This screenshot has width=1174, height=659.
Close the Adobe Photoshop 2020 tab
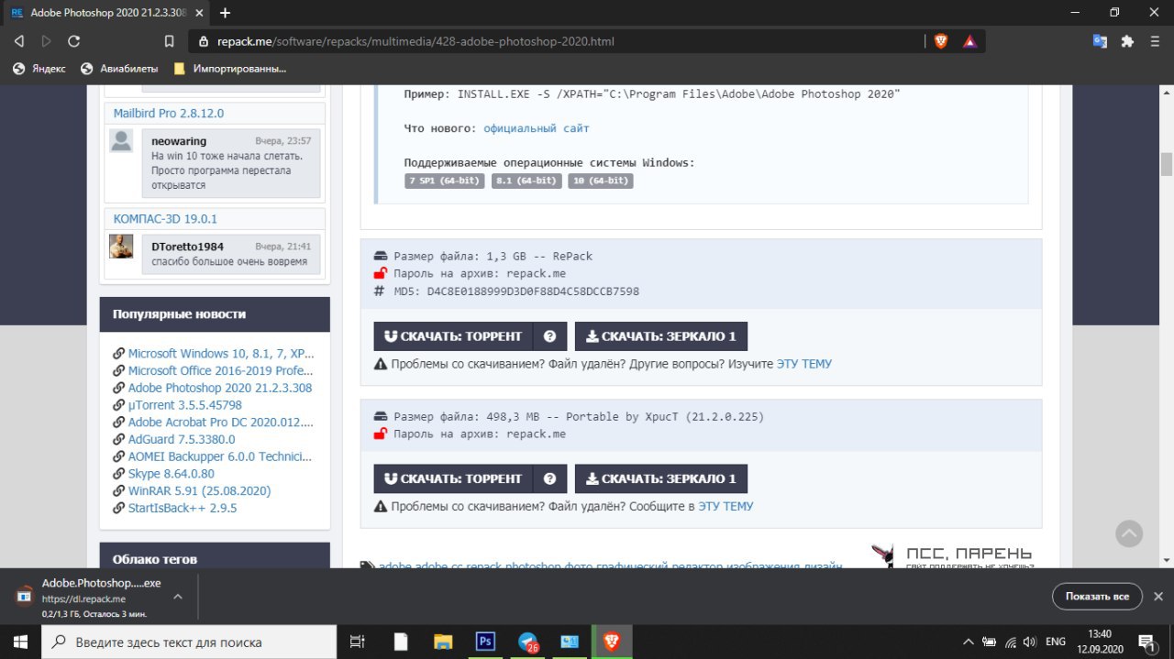coord(197,13)
